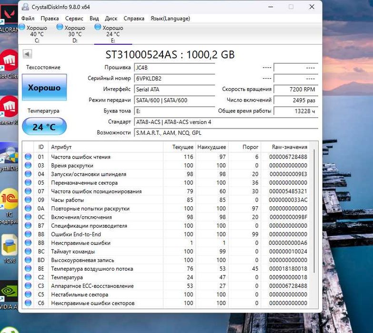
Task: Open the Диск menu
Action: coord(111,19)
